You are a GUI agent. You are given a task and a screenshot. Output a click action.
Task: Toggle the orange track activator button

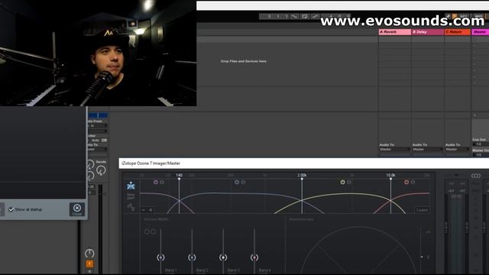point(89,264)
